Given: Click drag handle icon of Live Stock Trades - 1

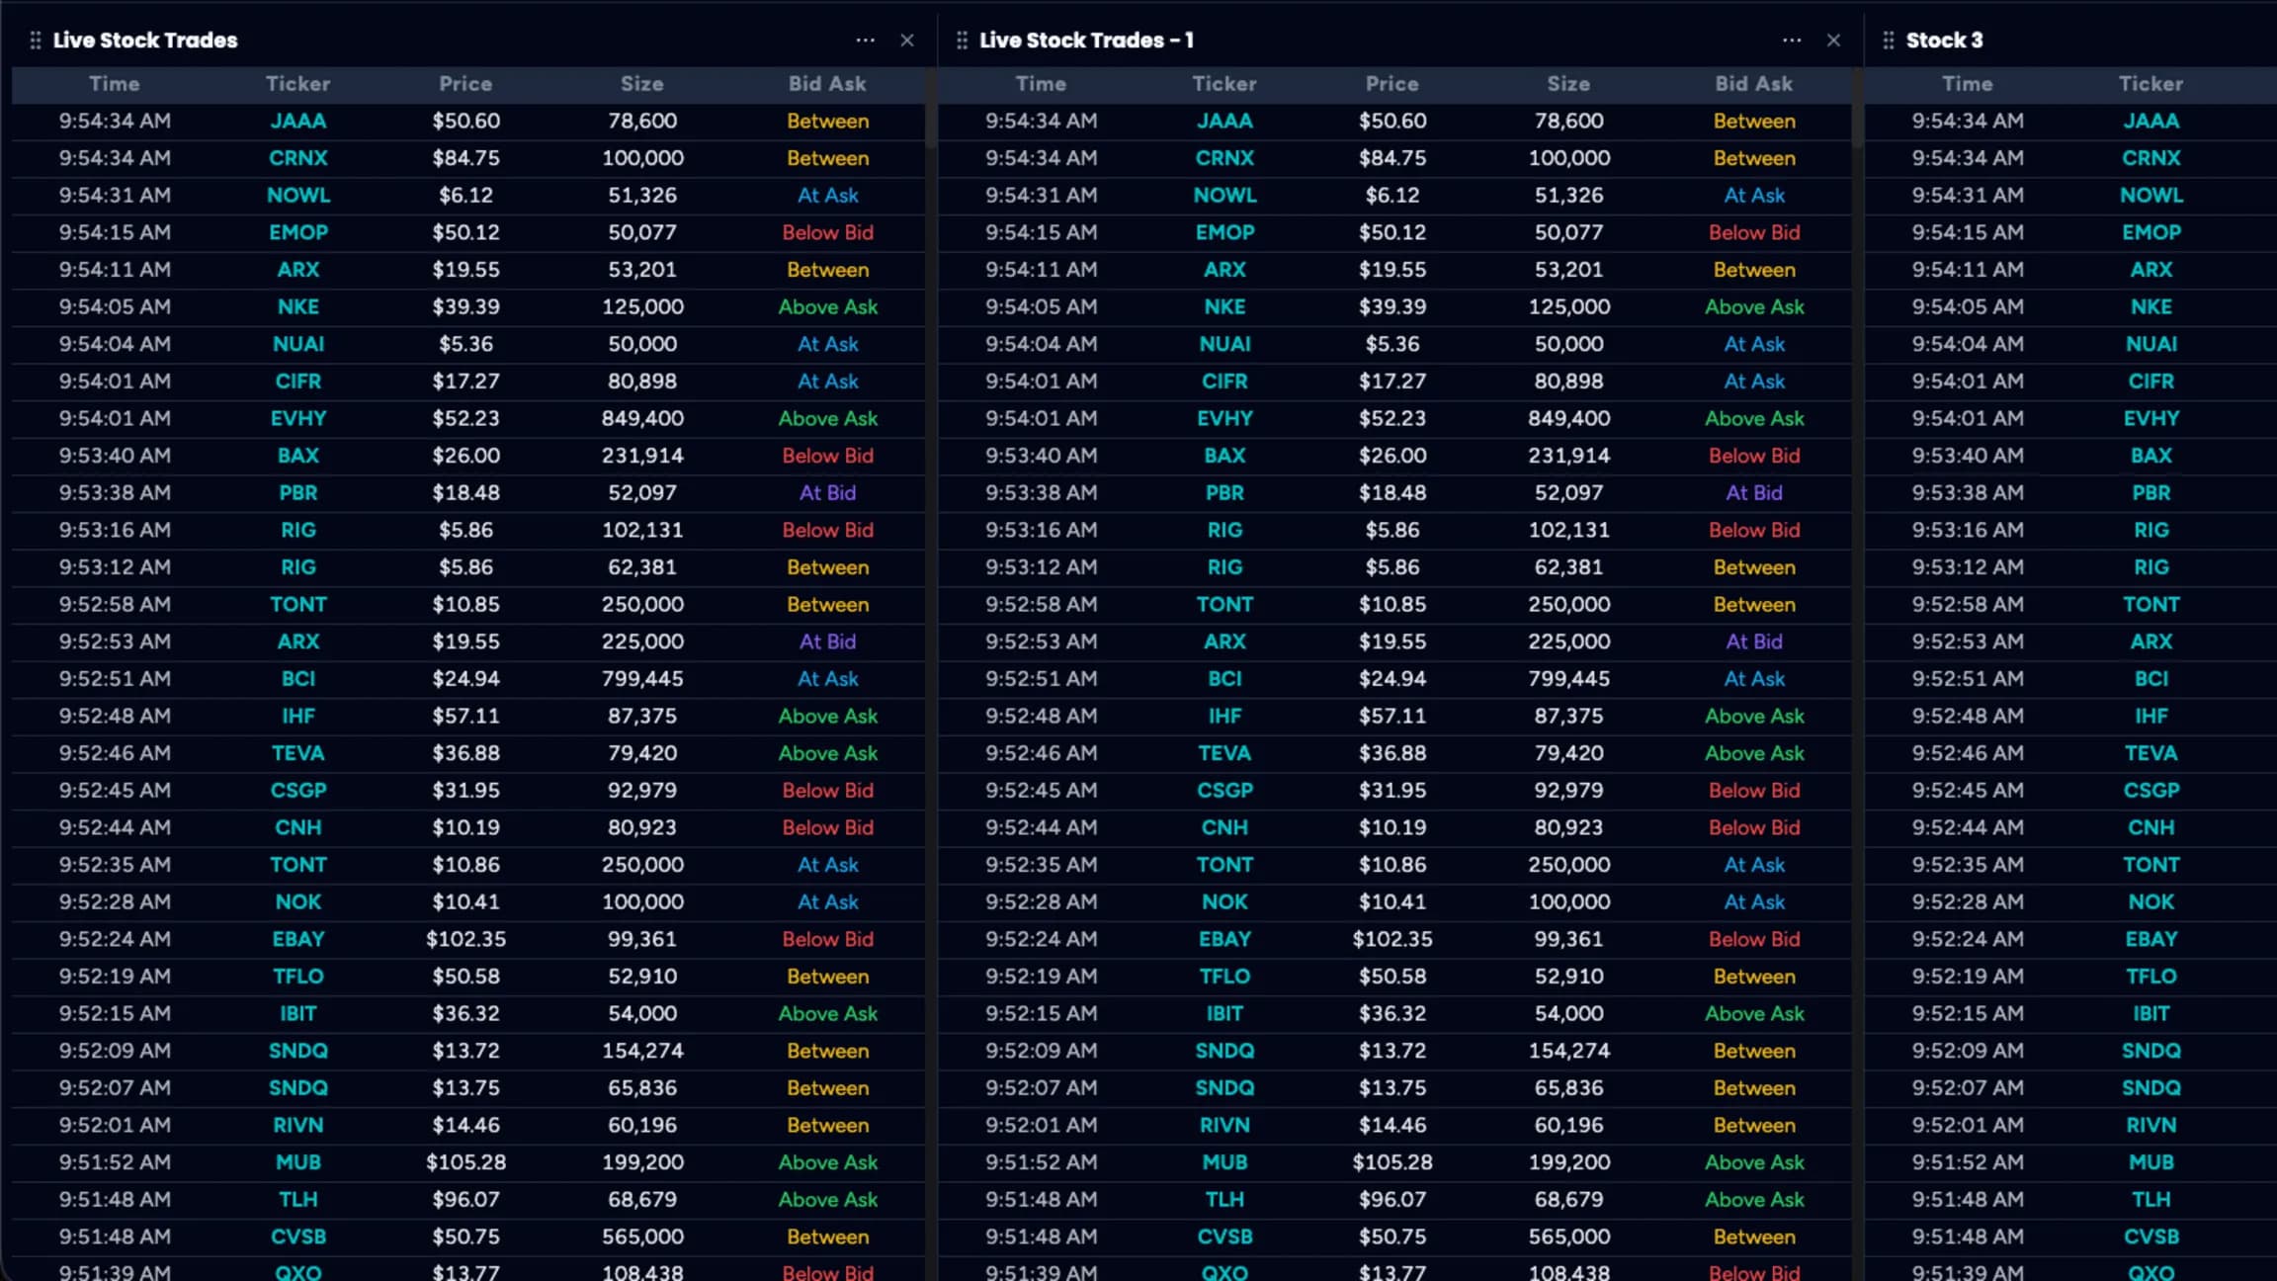Looking at the screenshot, I should point(962,41).
